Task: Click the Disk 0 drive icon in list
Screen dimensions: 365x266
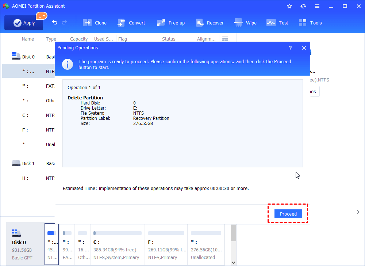Action: pos(16,56)
